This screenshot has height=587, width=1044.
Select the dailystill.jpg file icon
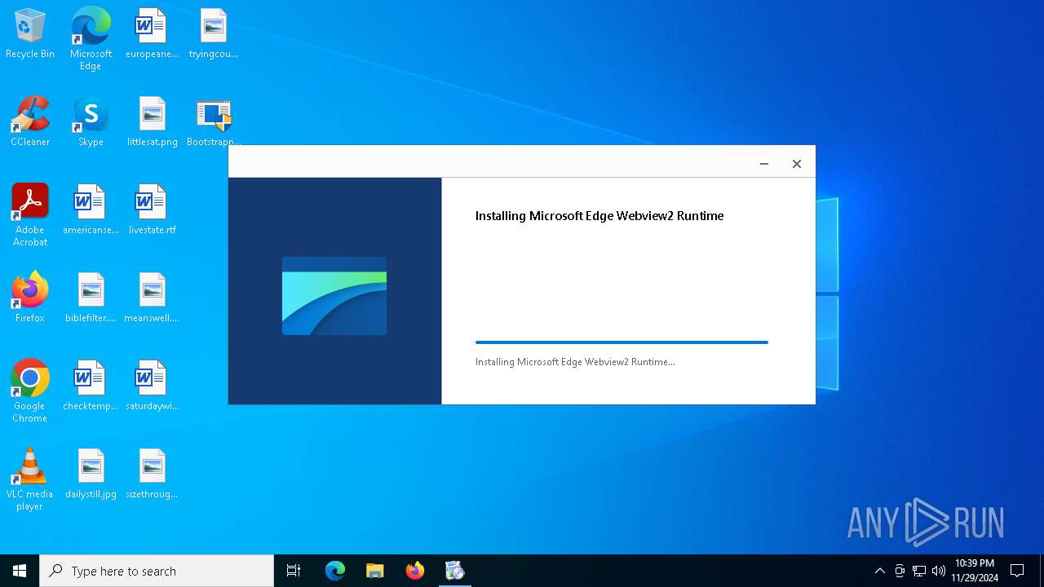coord(91,474)
